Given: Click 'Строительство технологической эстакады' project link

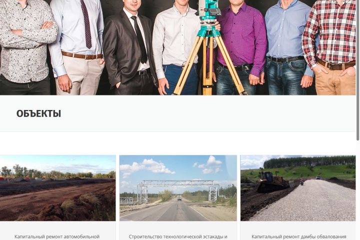Looking at the screenshot, I should tap(178, 236).
